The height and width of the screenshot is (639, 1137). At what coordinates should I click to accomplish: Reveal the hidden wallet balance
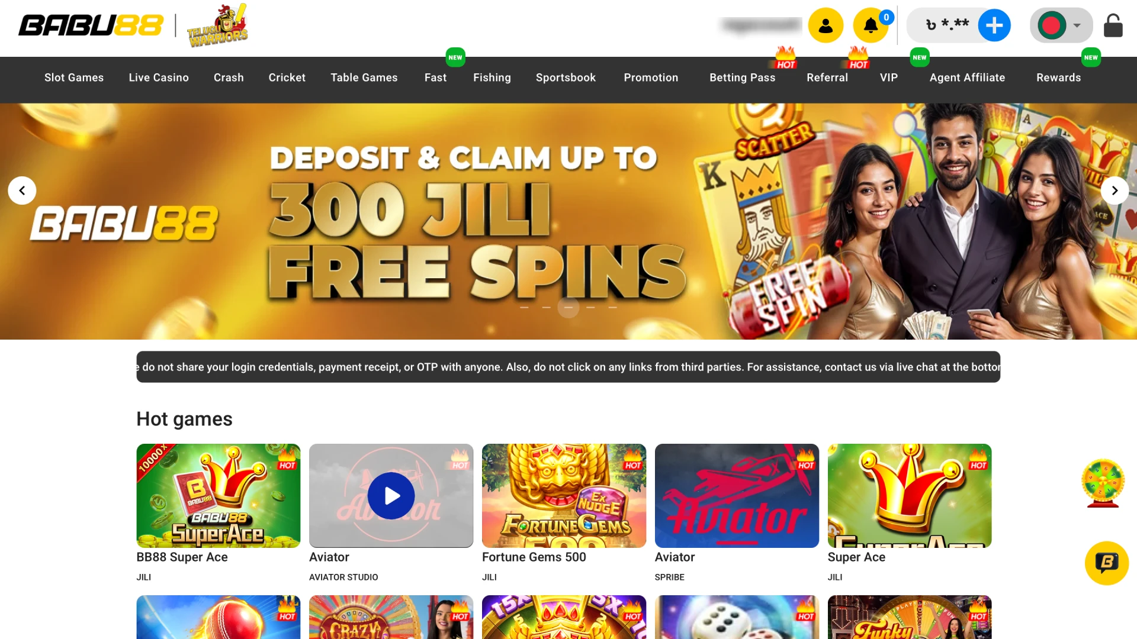pos(947,25)
